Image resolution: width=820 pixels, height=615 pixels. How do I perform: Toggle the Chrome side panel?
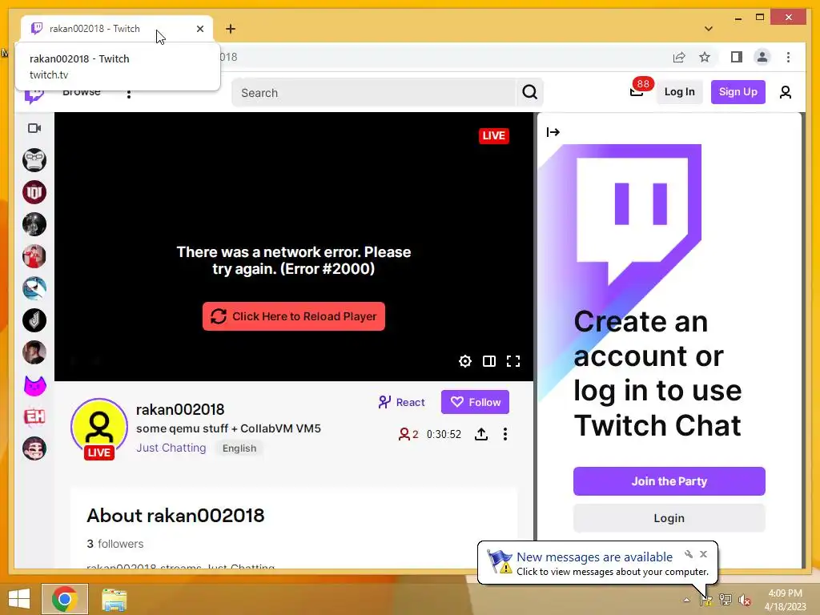pos(737,57)
